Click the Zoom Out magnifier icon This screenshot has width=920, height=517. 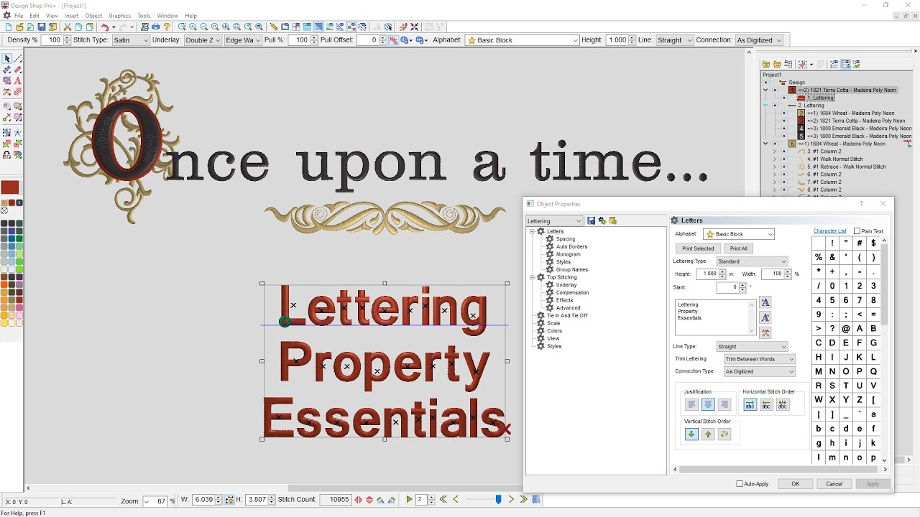pos(203,27)
